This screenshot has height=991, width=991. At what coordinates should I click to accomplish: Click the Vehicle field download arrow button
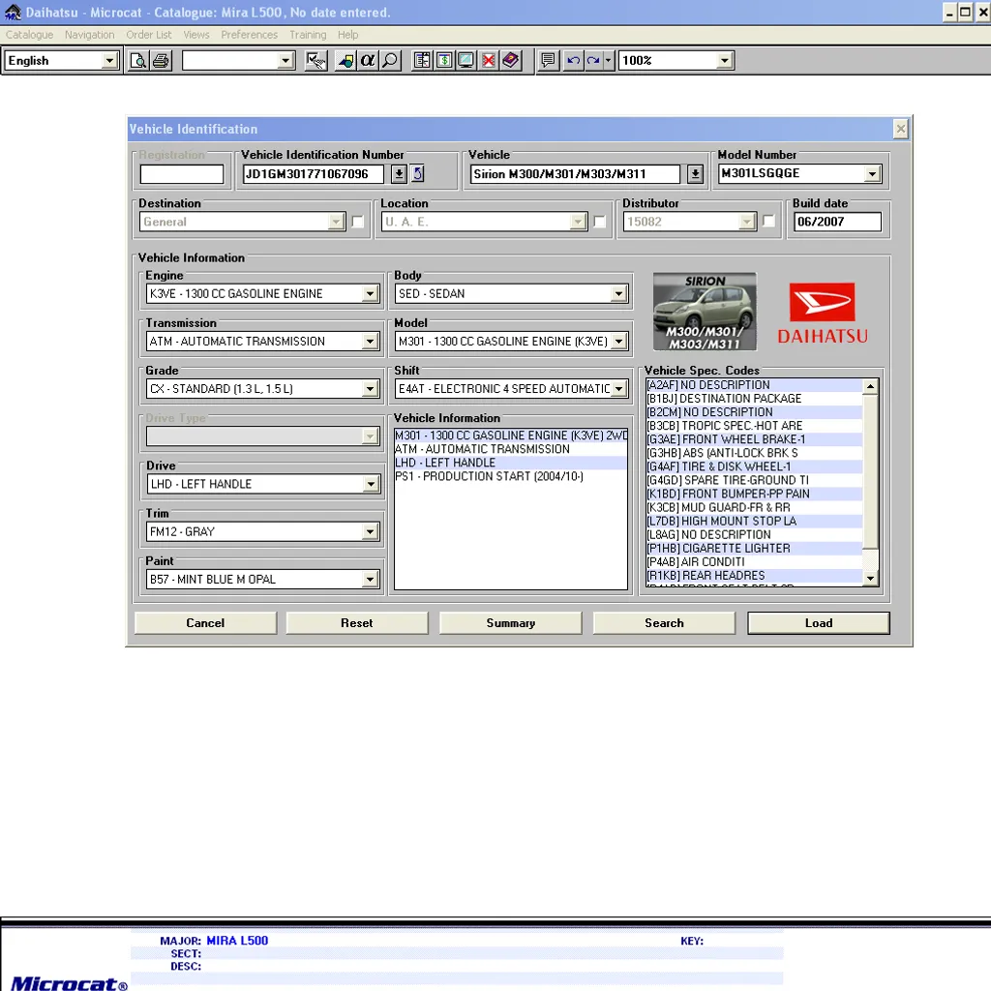(x=695, y=174)
